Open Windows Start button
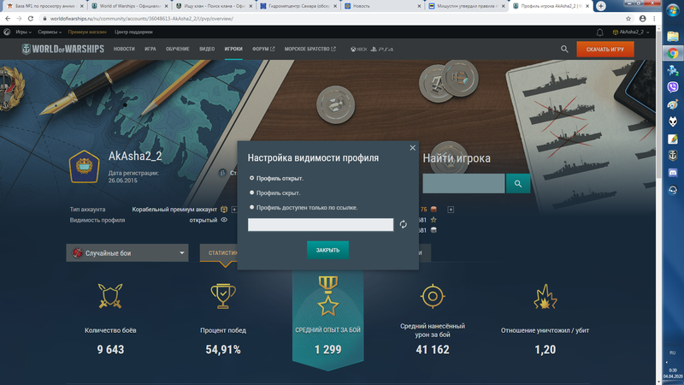This screenshot has width=684, height=385. coord(673,10)
